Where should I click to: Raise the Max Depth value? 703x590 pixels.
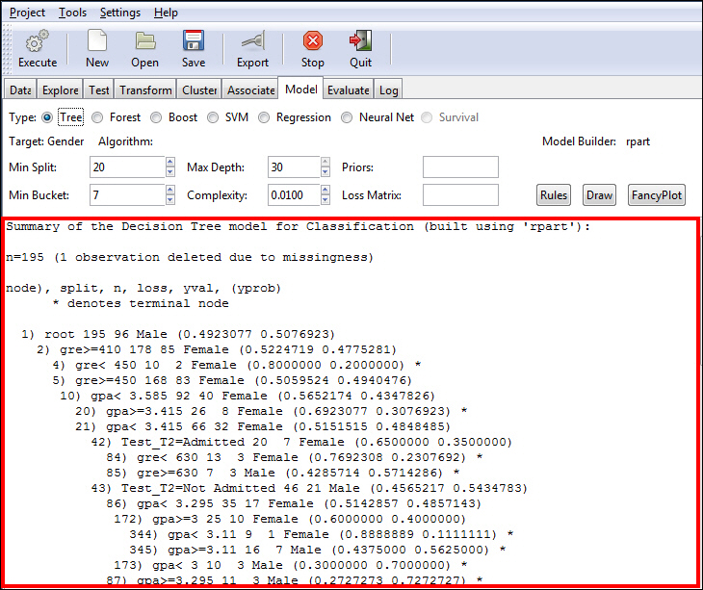[x=325, y=162]
